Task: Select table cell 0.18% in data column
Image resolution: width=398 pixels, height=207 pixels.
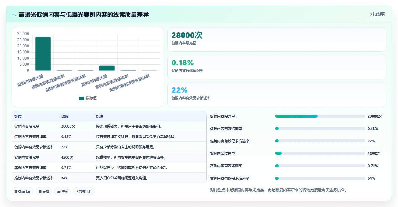Action: (66, 136)
